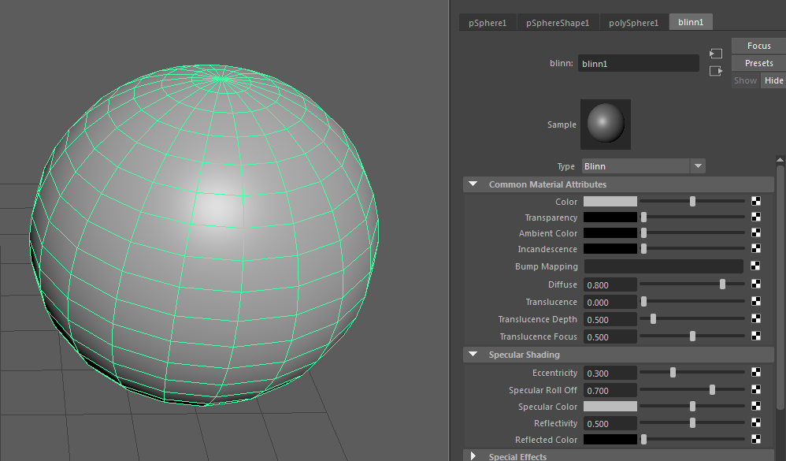This screenshot has width=786, height=461.
Task: Expand the Special Effects section
Action: (473, 456)
